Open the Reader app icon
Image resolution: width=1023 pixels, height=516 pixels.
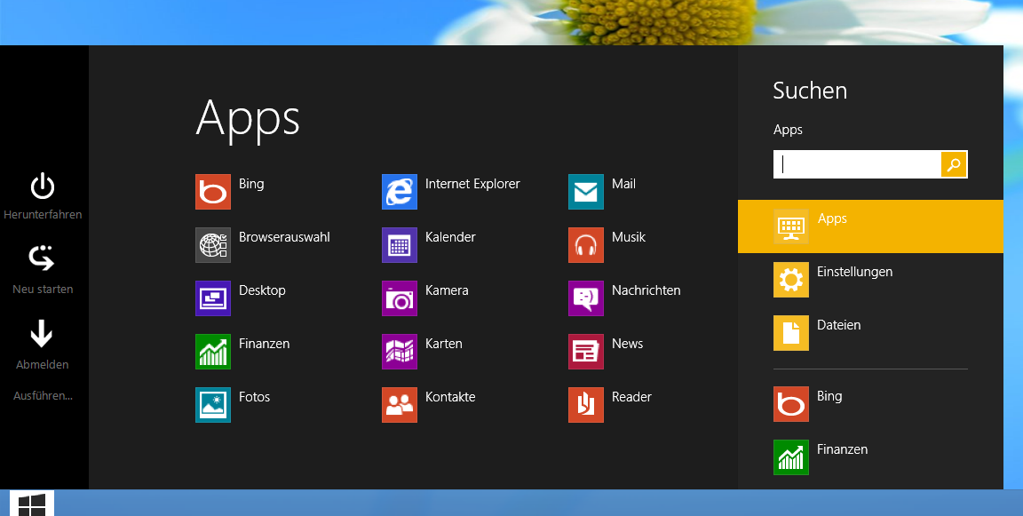(586, 405)
